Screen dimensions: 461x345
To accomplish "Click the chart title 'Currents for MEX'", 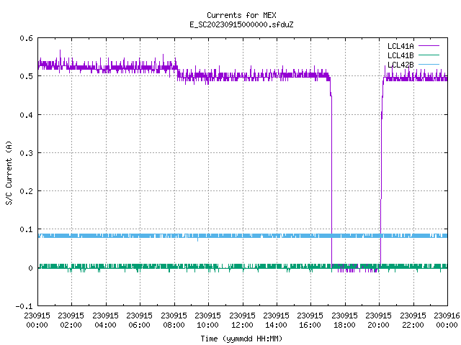I will [241, 15].
